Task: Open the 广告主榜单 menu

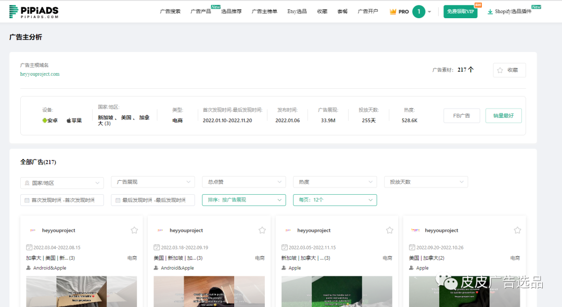Action: click(x=264, y=11)
